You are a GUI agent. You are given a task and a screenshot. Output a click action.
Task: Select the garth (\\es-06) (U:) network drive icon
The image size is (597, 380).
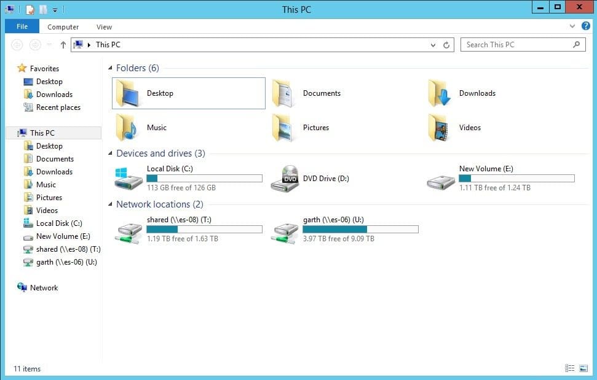point(285,233)
